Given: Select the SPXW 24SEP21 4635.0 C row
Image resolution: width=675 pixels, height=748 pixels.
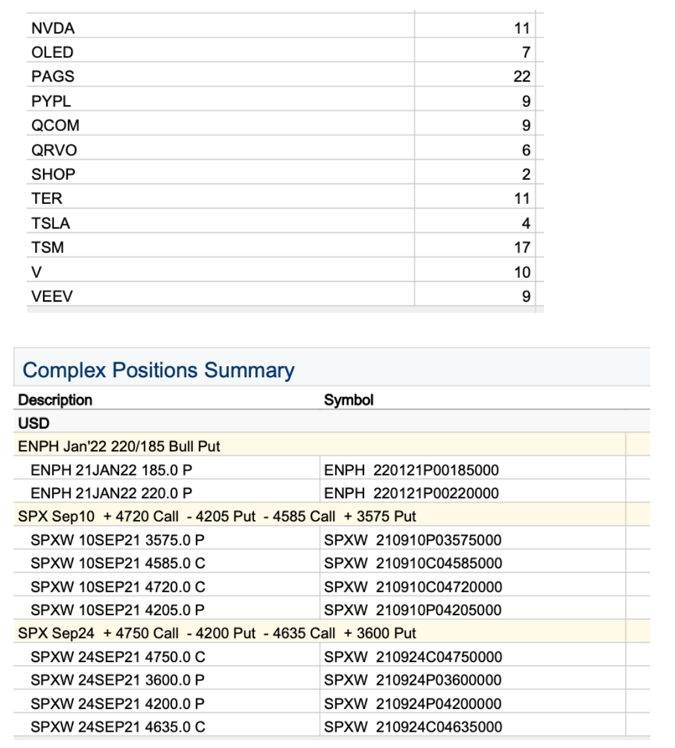Looking at the screenshot, I should pyautogui.click(x=117, y=727).
